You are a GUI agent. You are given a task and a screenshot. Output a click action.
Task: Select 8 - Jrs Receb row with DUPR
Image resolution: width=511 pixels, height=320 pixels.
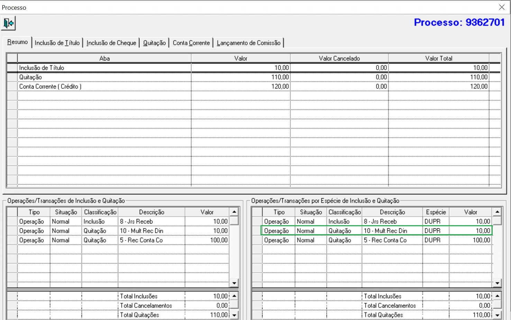point(377,221)
